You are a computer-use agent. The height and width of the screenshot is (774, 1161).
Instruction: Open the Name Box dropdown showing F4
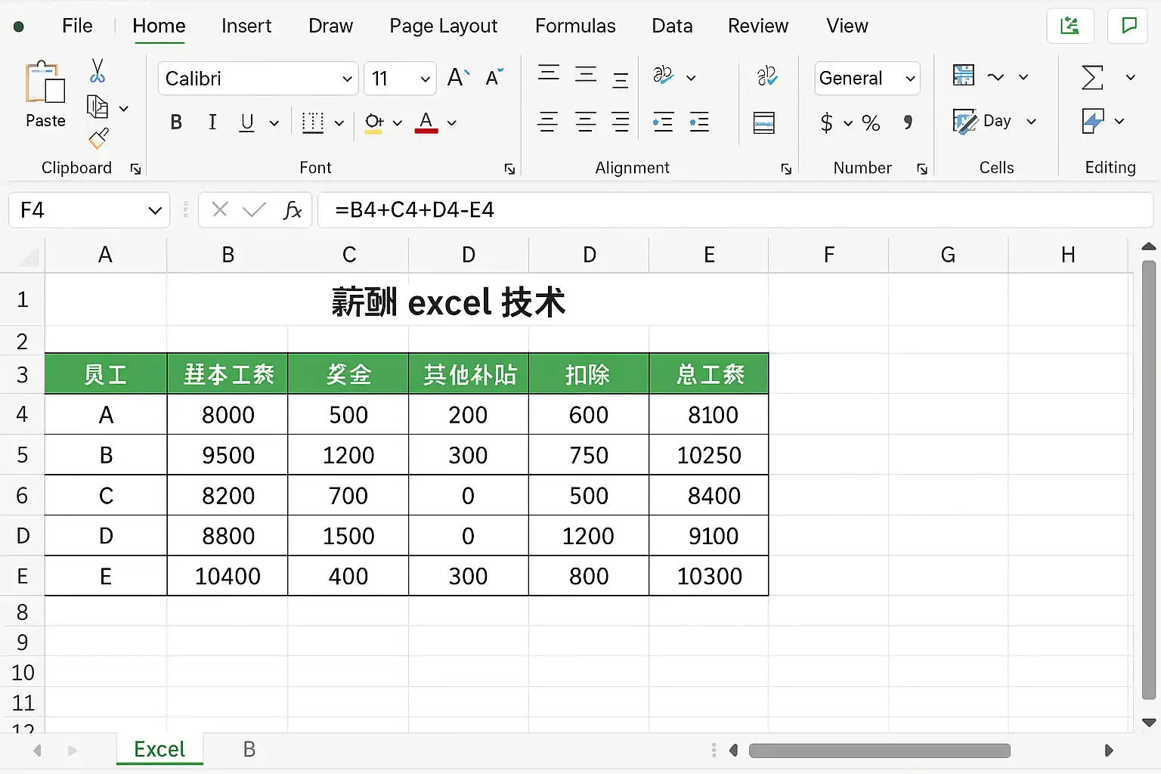click(x=155, y=210)
